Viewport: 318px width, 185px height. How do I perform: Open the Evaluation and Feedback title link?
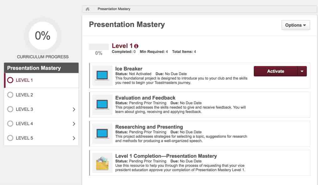[x=145, y=98]
